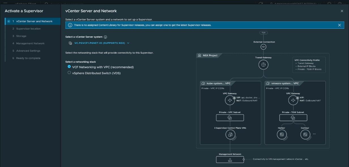Click the VPC Gateway icon in vmware-system VPC
The width and height of the screenshot is (349, 167).
293,100
